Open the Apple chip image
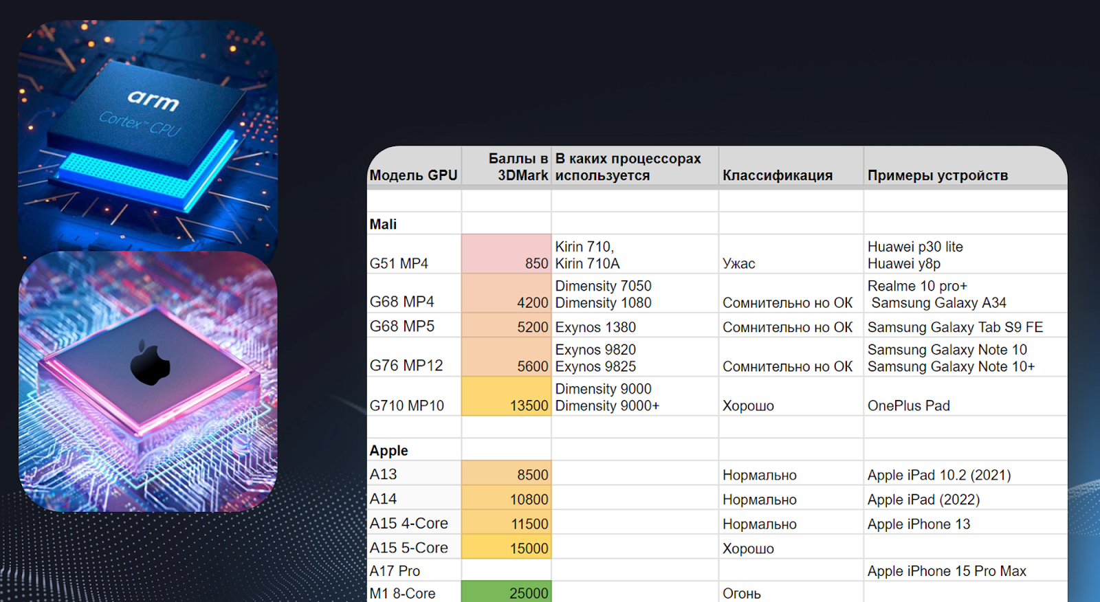Image resolution: width=1100 pixels, height=602 pixels. coord(148,381)
